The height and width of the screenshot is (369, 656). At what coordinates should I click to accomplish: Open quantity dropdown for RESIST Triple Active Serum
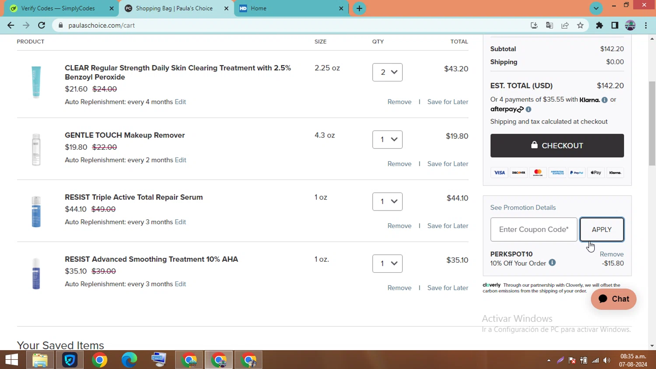387,201
